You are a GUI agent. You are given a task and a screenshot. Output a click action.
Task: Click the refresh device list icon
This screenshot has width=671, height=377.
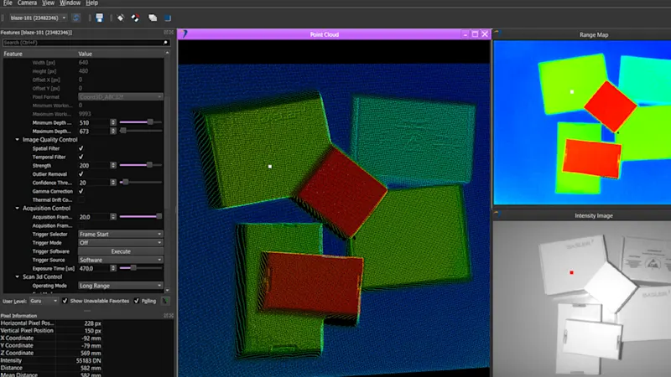pyautogui.click(x=76, y=17)
